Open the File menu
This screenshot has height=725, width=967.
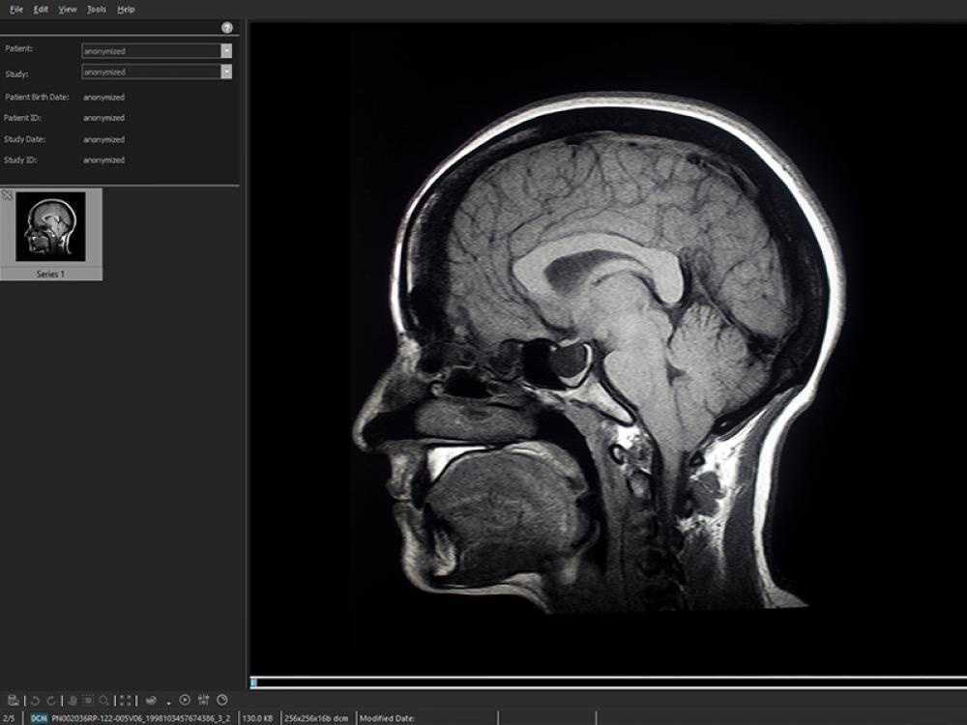pos(15,9)
